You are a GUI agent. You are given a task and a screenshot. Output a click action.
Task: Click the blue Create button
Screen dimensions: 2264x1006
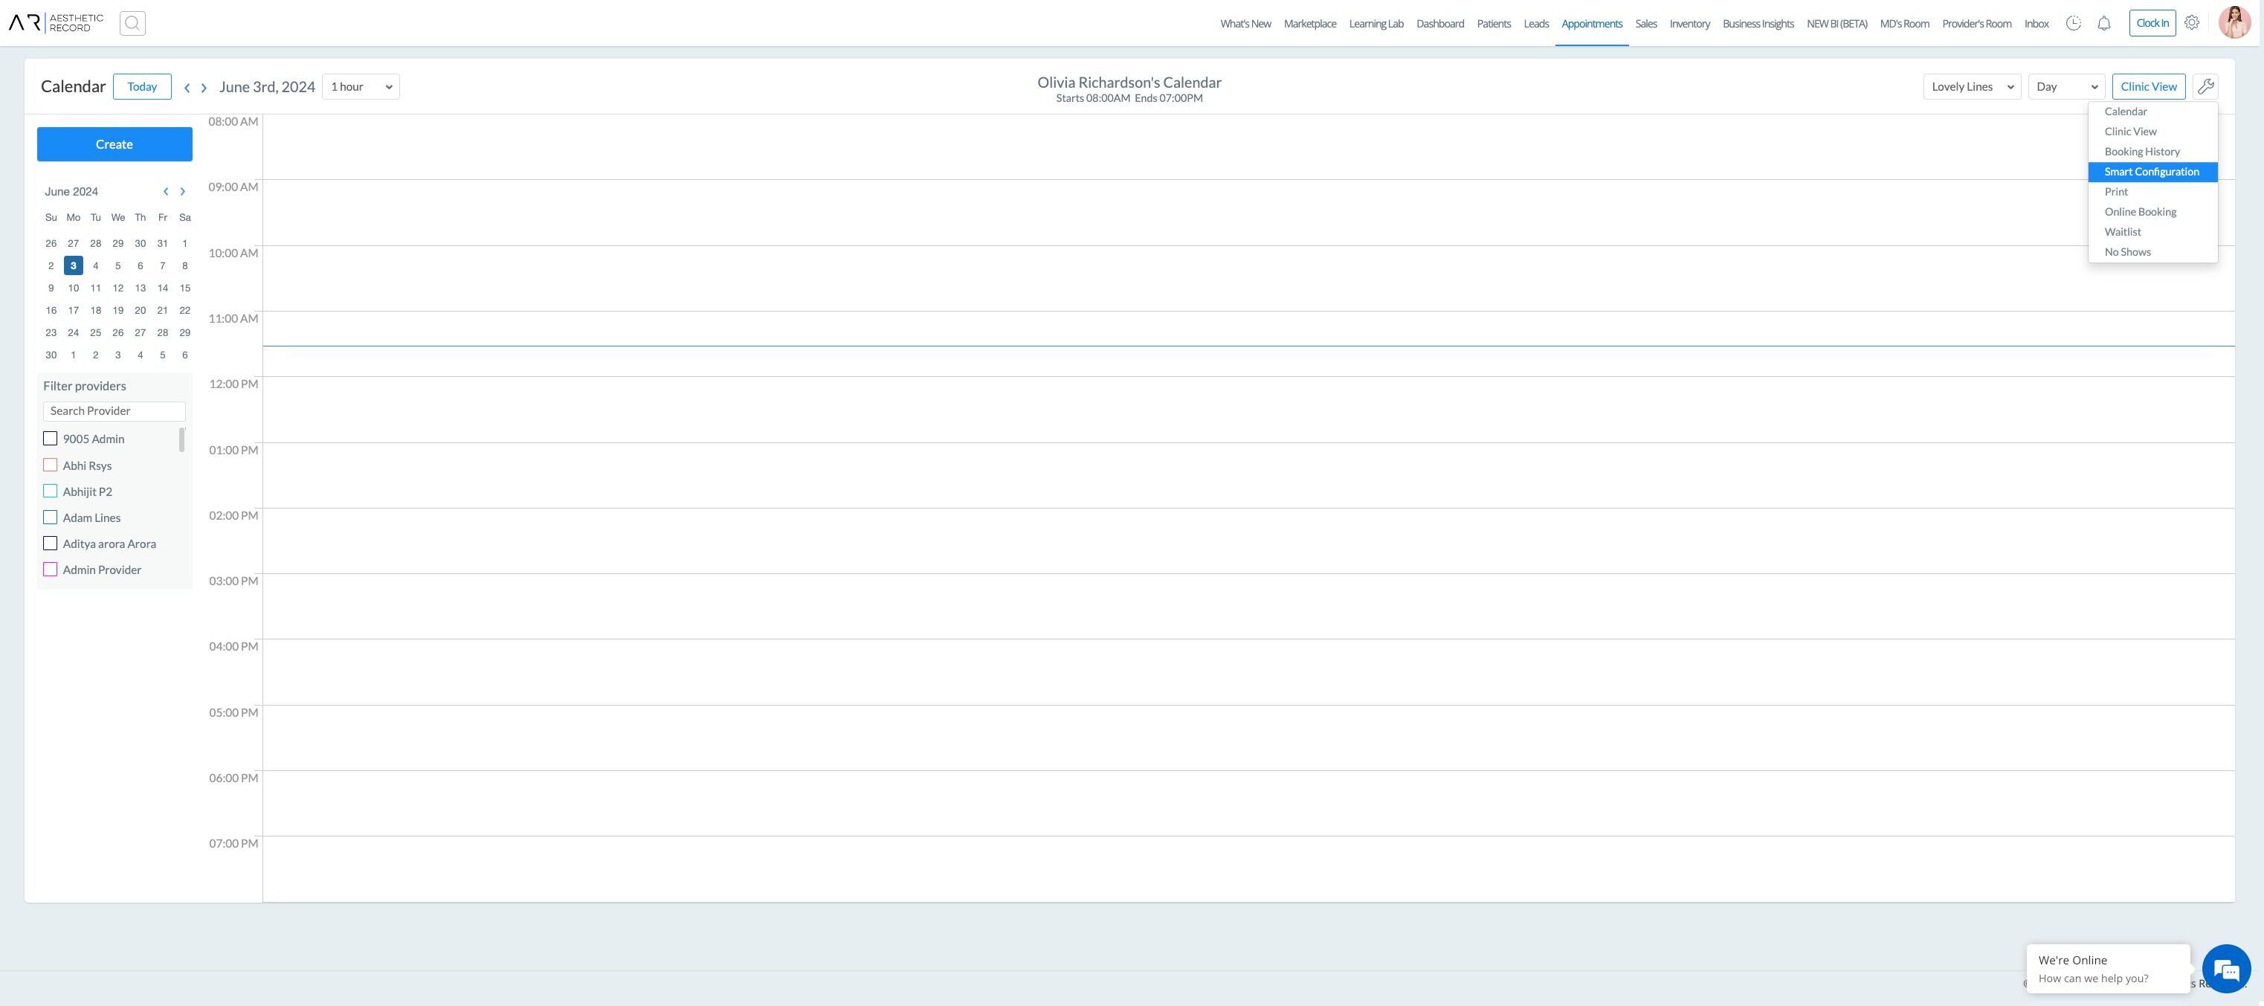115,144
